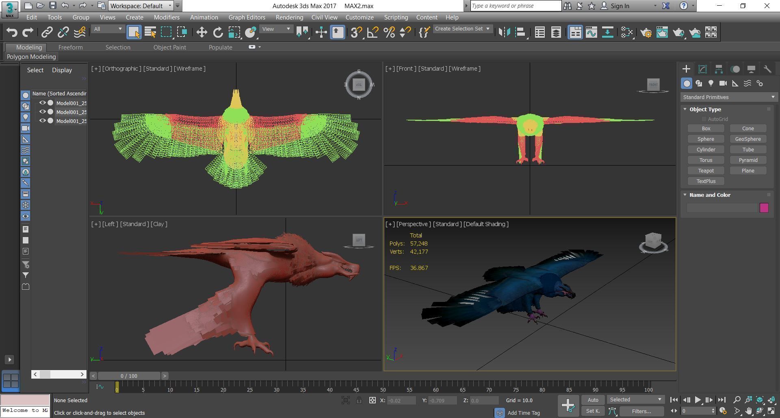780x418 pixels.
Task: Open the Material Editor
Action: [627, 32]
